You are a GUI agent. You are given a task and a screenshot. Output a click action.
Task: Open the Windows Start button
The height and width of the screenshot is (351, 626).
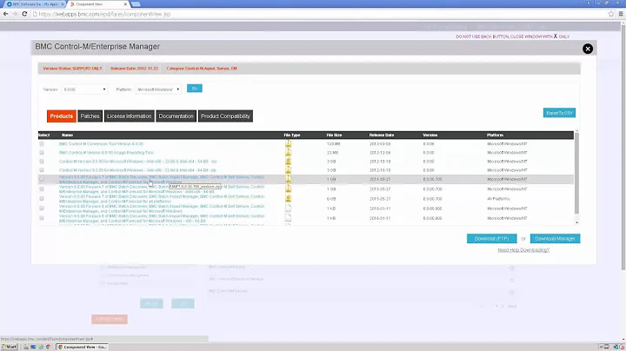click(9, 347)
